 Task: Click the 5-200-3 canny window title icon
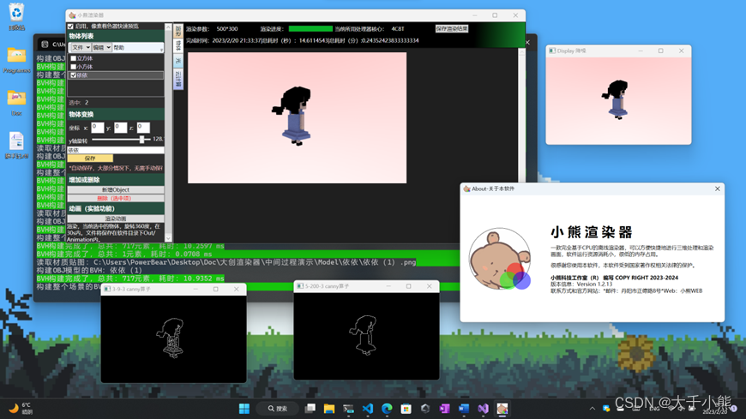click(x=300, y=286)
